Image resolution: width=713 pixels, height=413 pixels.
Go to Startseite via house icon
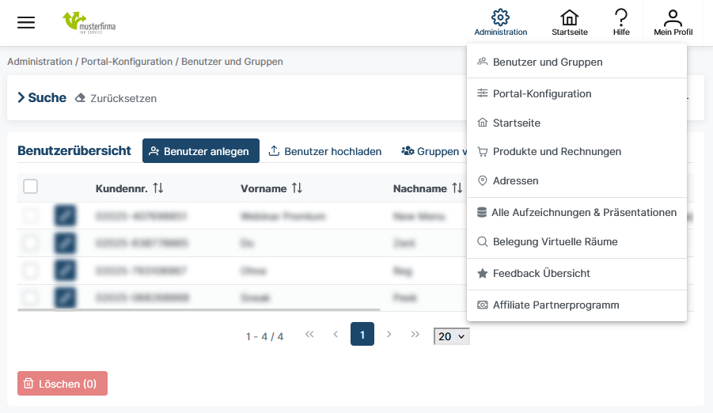point(569,18)
